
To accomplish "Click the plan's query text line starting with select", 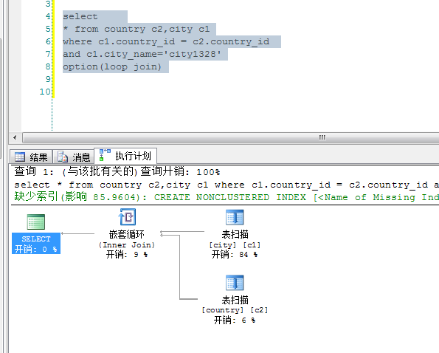I will click(x=227, y=185).
